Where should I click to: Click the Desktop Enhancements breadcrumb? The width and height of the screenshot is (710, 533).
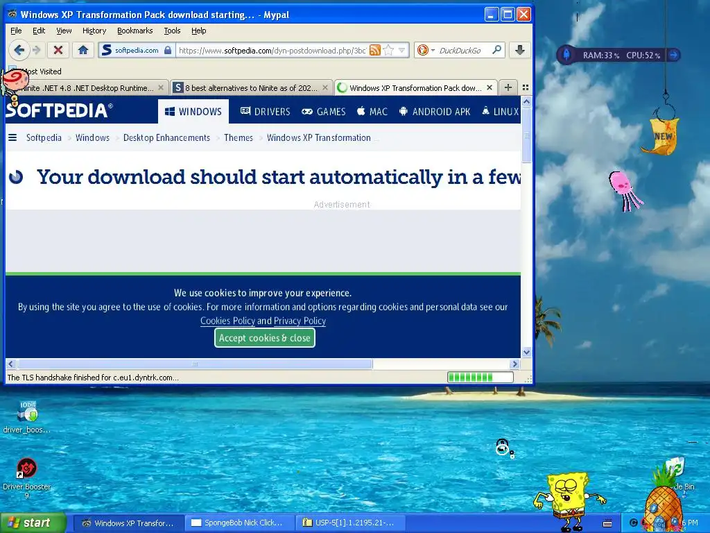click(166, 138)
